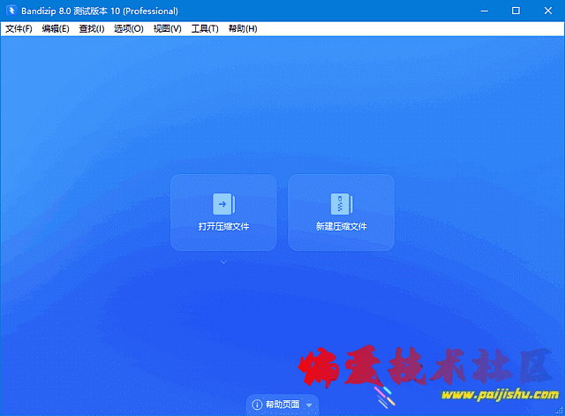Screen dimensions: 565x416
Task: Minimize the Bandizip window
Action: point(485,11)
